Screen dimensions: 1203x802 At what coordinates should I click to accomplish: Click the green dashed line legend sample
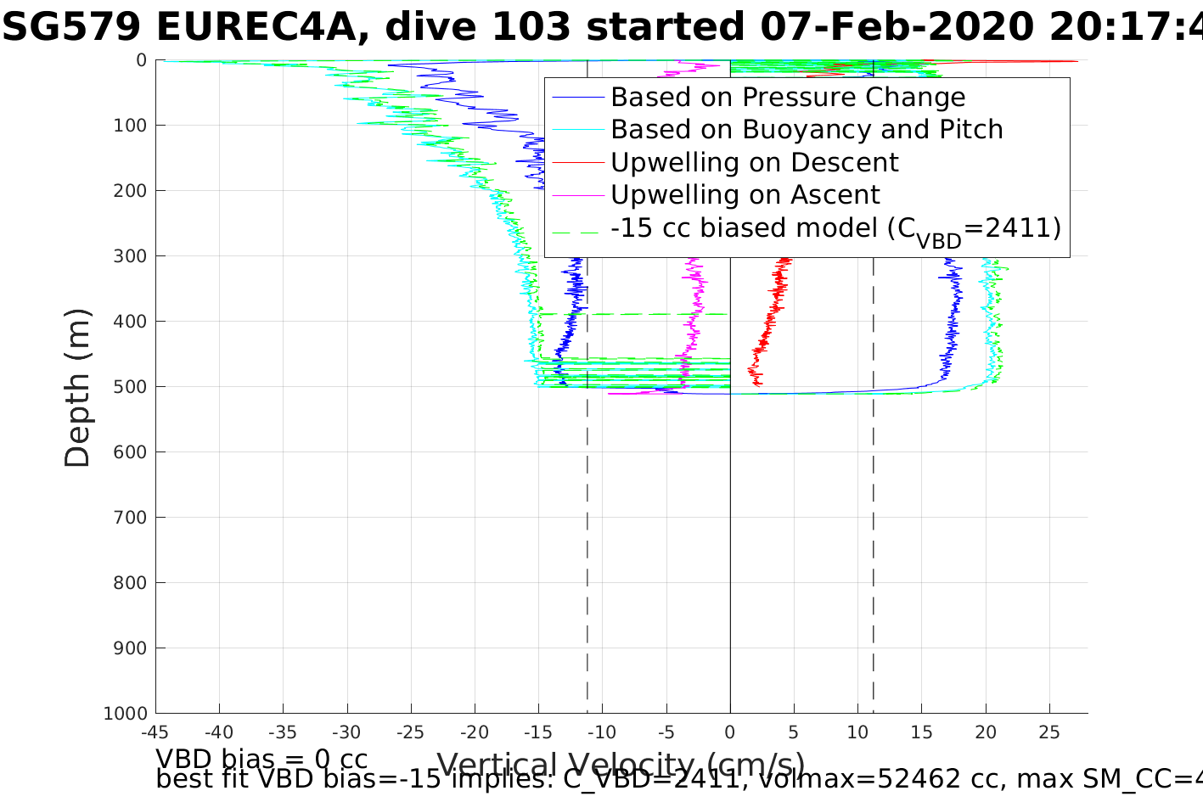[x=578, y=229]
